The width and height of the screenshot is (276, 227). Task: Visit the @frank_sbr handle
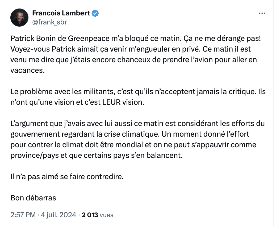(50, 22)
